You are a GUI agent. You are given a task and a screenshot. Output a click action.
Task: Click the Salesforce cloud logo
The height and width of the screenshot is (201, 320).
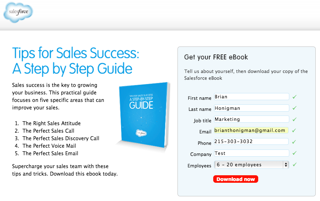pos(18,13)
